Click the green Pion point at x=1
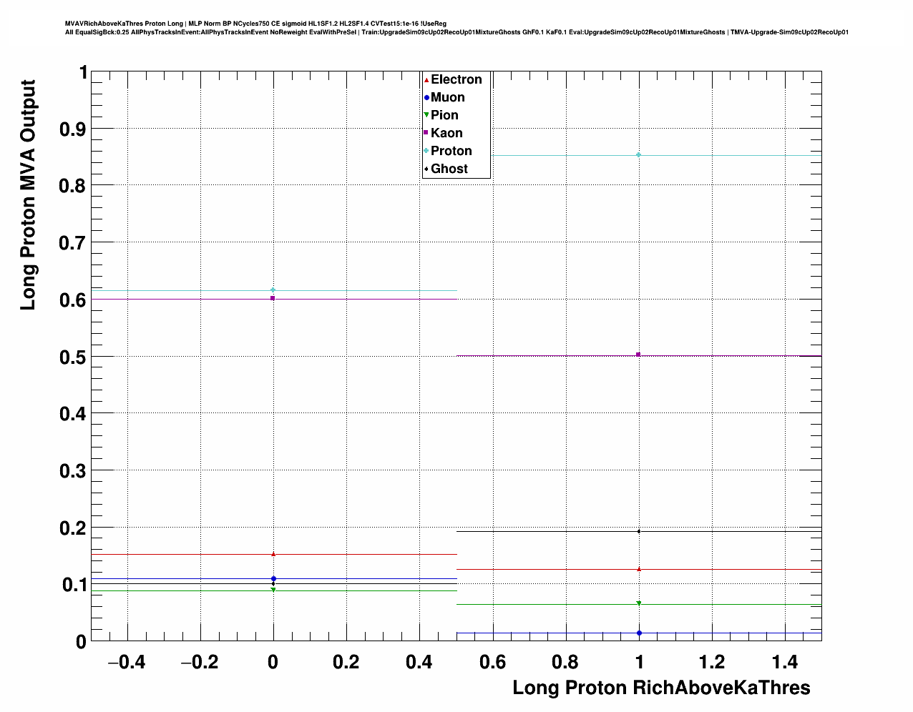 click(x=639, y=603)
